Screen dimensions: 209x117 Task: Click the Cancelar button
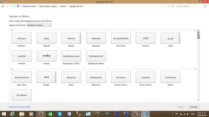pos(194,107)
